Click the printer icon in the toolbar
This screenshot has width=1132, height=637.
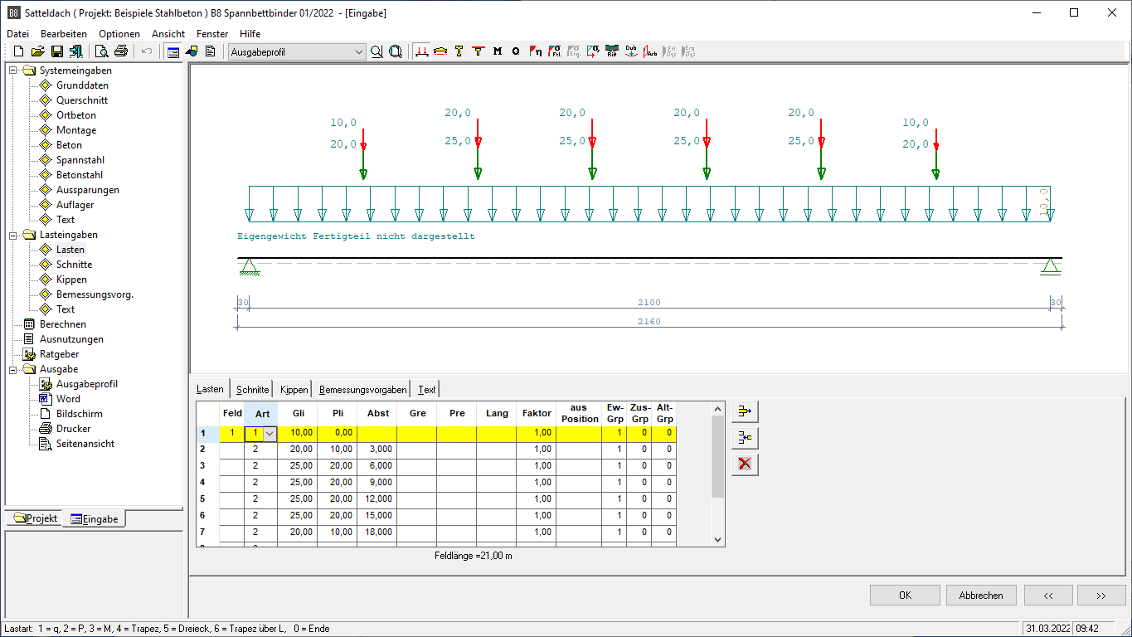(121, 51)
